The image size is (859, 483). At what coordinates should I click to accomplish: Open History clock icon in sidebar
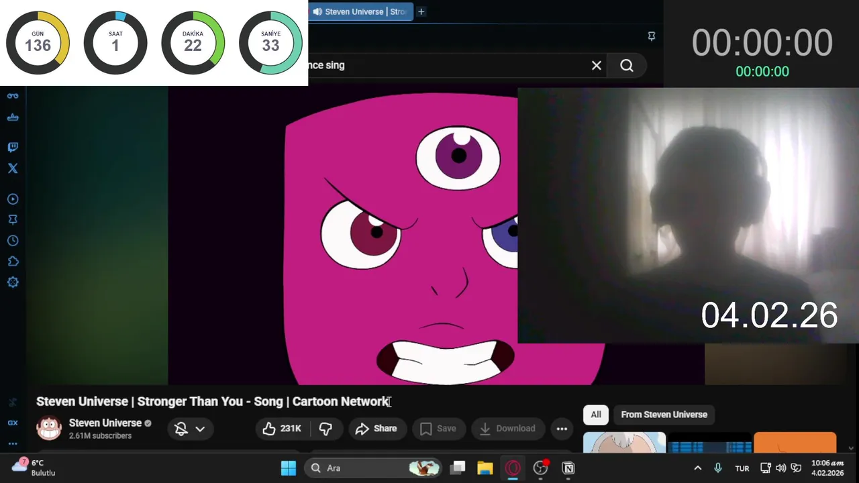(x=13, y=241)
